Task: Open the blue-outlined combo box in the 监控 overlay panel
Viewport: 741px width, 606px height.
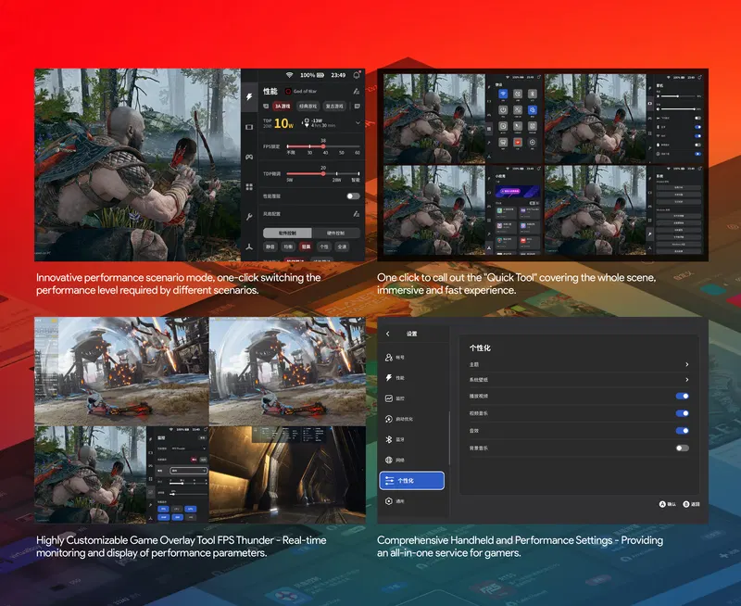Action: click(188, 471)
